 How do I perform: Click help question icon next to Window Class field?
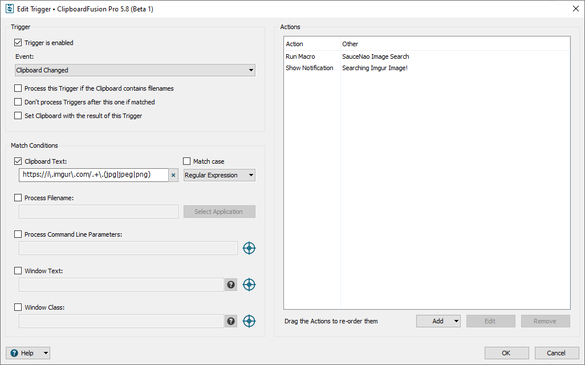coord(231,321)
